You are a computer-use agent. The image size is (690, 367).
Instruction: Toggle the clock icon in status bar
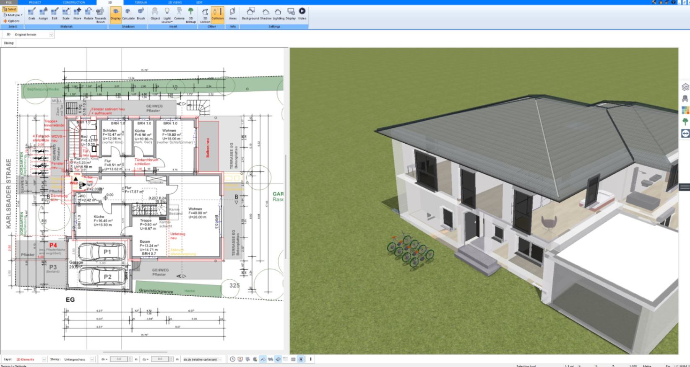(232, 359)
